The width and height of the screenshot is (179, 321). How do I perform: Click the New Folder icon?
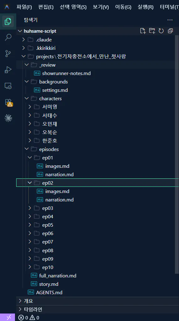click(x=152, y=31)
